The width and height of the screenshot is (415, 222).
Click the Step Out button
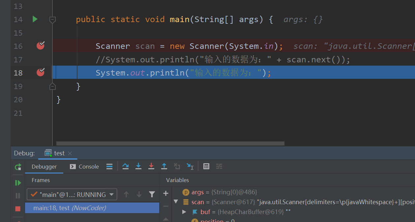coord(164,166)
